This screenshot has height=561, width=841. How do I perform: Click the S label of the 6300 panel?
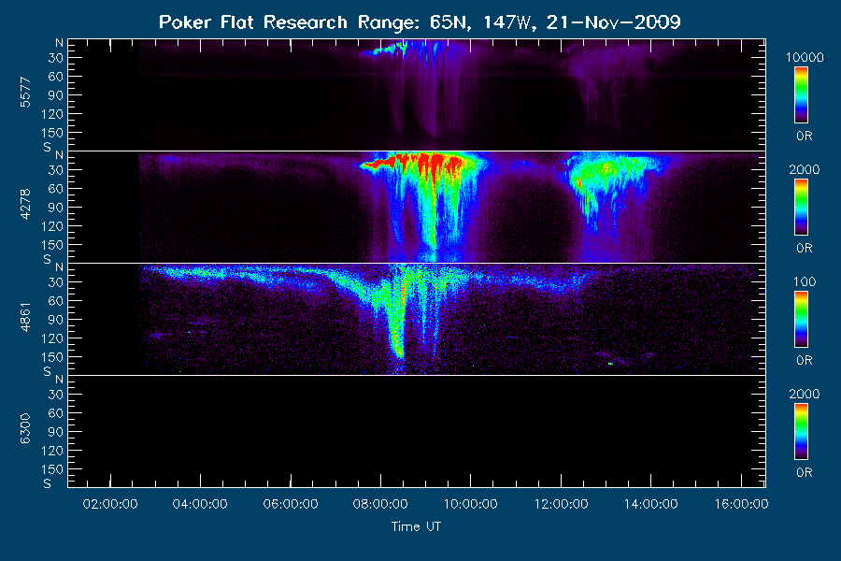click(x=48, y=483)
